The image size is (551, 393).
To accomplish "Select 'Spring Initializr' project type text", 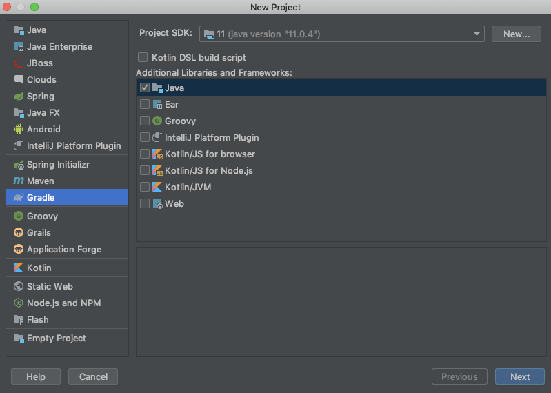I will point(58,165).
